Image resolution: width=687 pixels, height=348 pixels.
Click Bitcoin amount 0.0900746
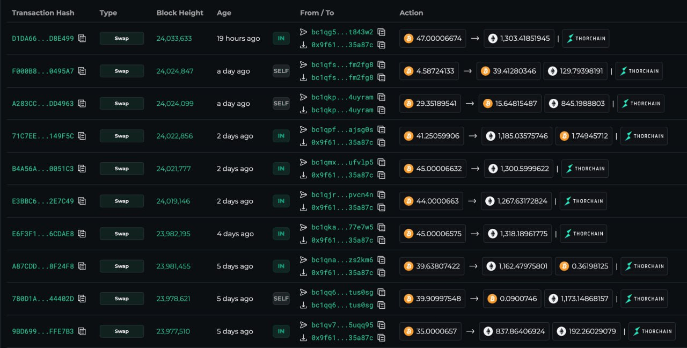pyautogui.click(x=511, y=299)
